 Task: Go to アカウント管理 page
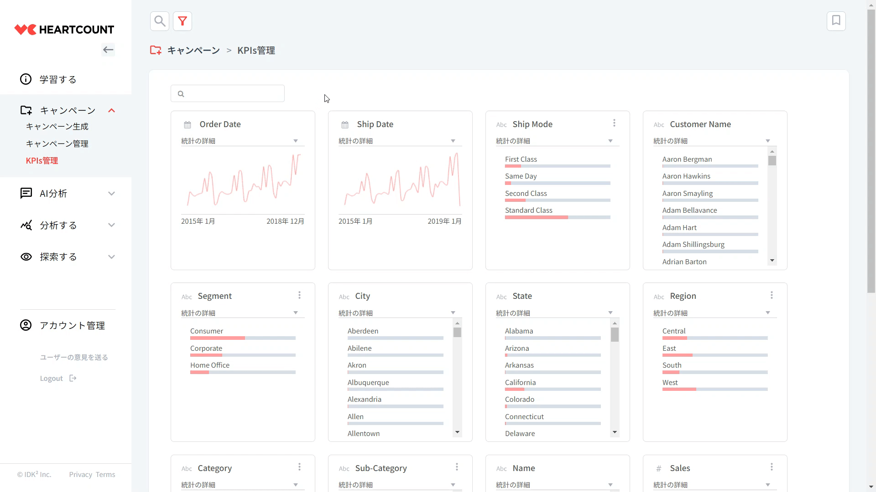point(72,325)
